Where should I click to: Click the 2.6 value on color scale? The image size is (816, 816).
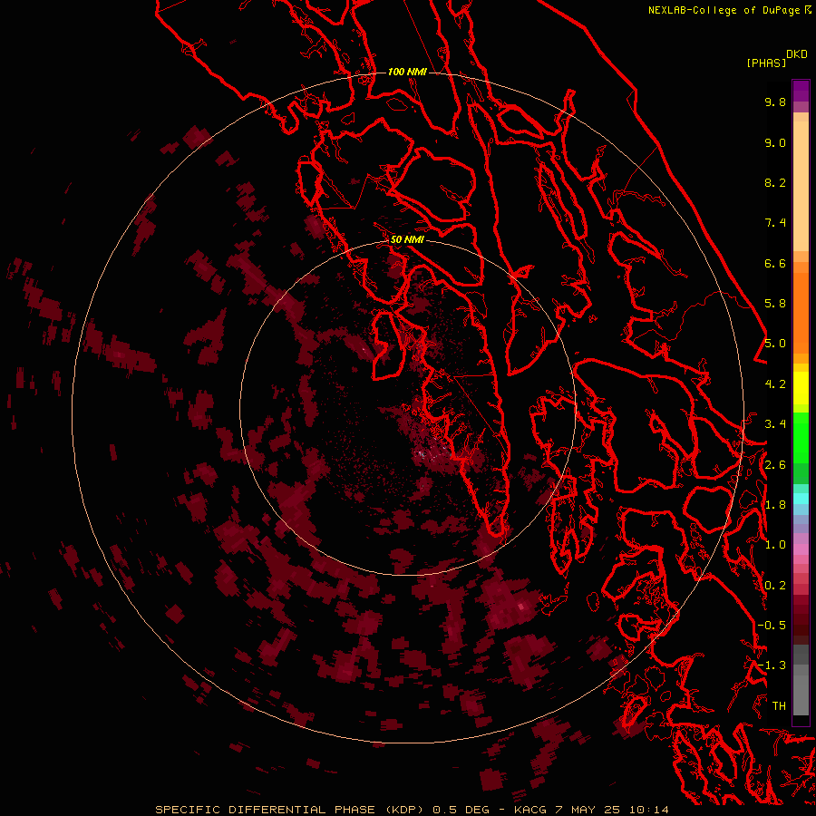[775, 465]
